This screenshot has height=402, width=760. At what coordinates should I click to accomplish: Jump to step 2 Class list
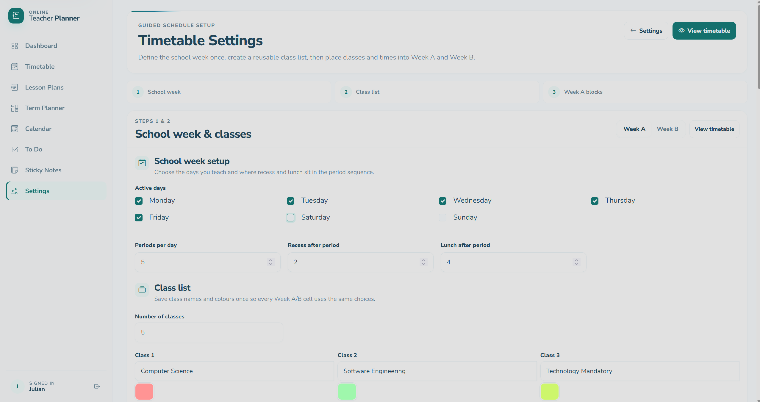[x=437, y=92]
